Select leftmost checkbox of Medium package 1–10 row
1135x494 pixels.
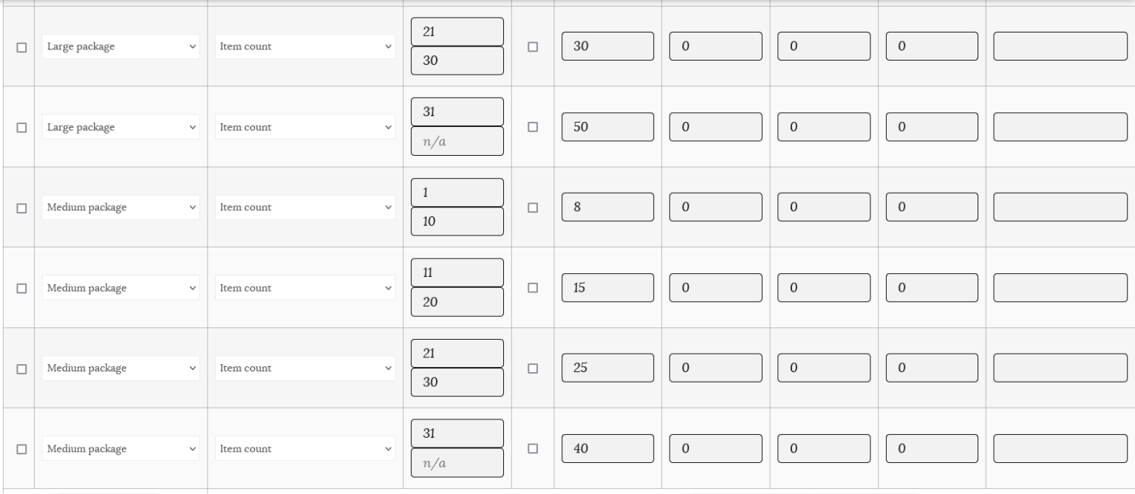[21, 207]
